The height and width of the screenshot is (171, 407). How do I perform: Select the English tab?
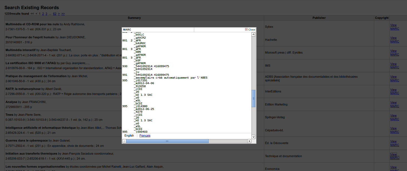point(129,135)
